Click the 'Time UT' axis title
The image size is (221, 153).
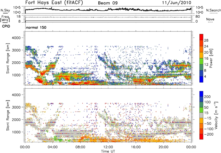108,151
